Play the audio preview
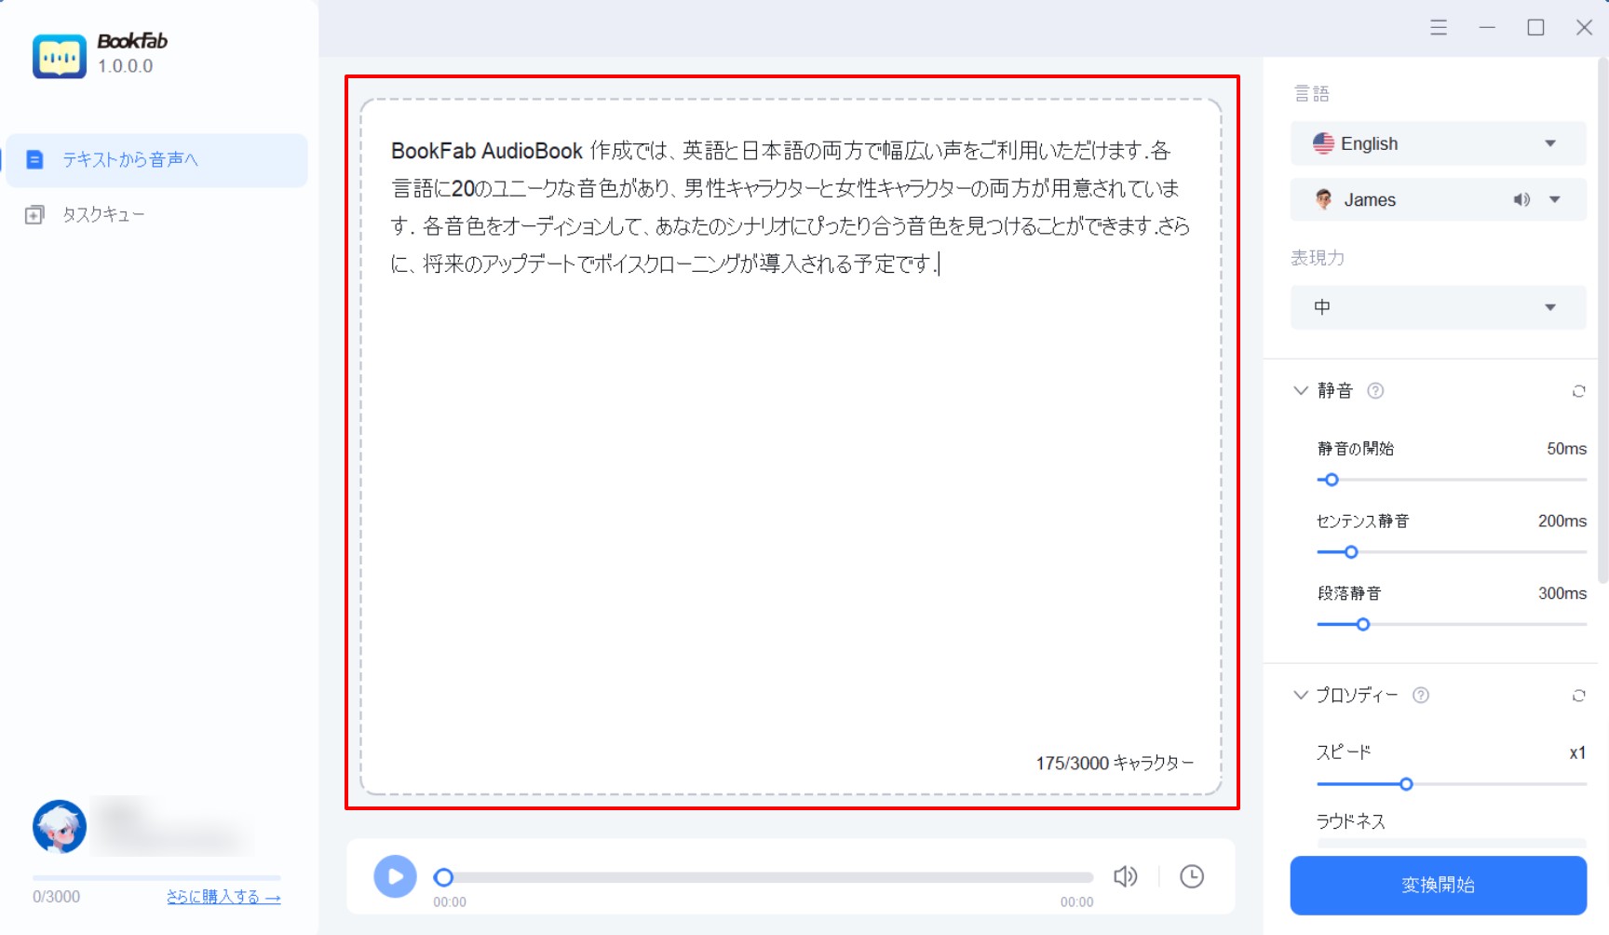Viewport: 1609px width, 935px height. point(395,876)
